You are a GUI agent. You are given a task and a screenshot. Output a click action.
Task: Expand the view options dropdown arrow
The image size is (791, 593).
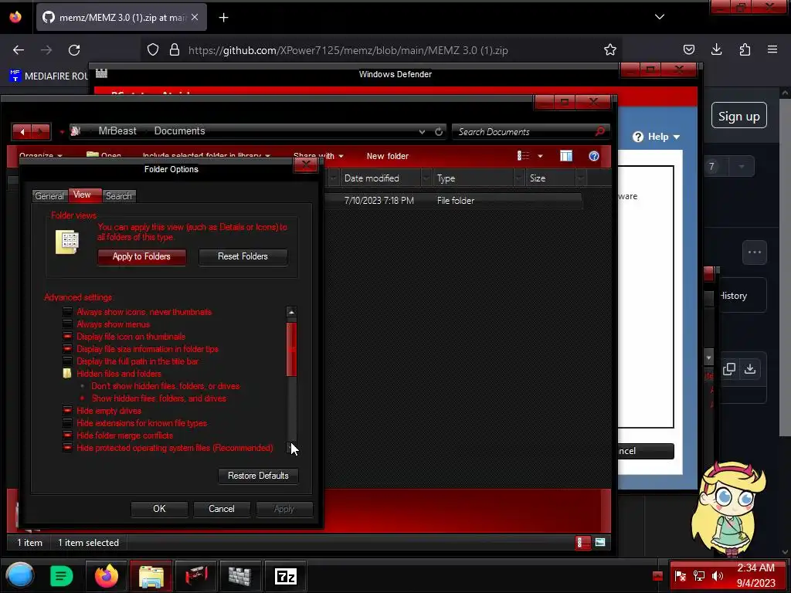pos(540,156)
